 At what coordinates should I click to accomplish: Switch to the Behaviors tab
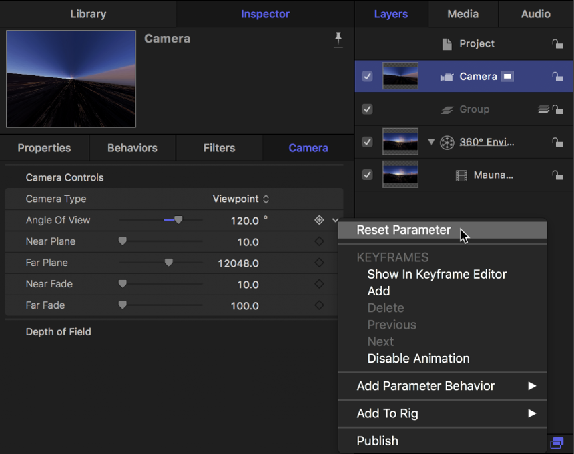[x=132, y=147]
